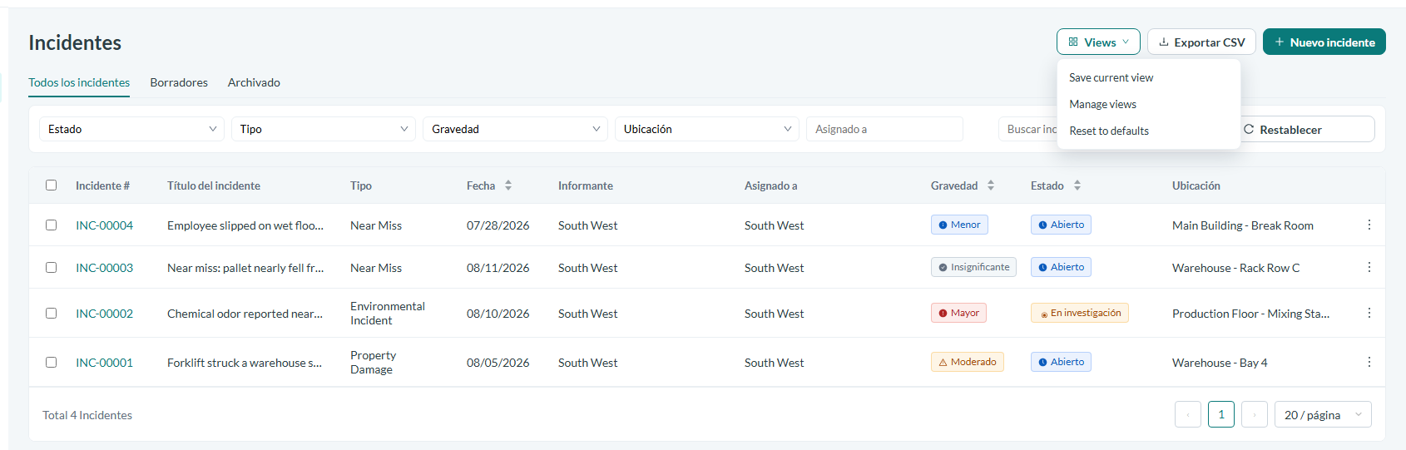Click the Estado column header sort arrows

tap(1077, 185)
